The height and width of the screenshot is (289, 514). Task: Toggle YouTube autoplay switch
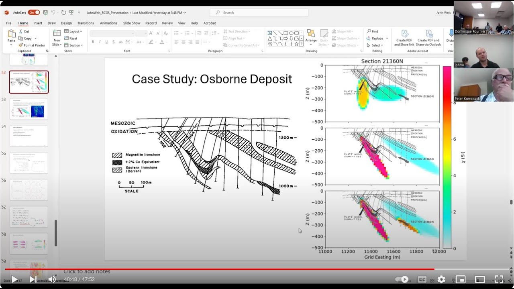coord(402,279)
